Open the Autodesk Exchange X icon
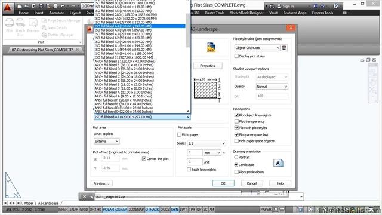Viewport: 382px width, 215px height. coord(315,6)
